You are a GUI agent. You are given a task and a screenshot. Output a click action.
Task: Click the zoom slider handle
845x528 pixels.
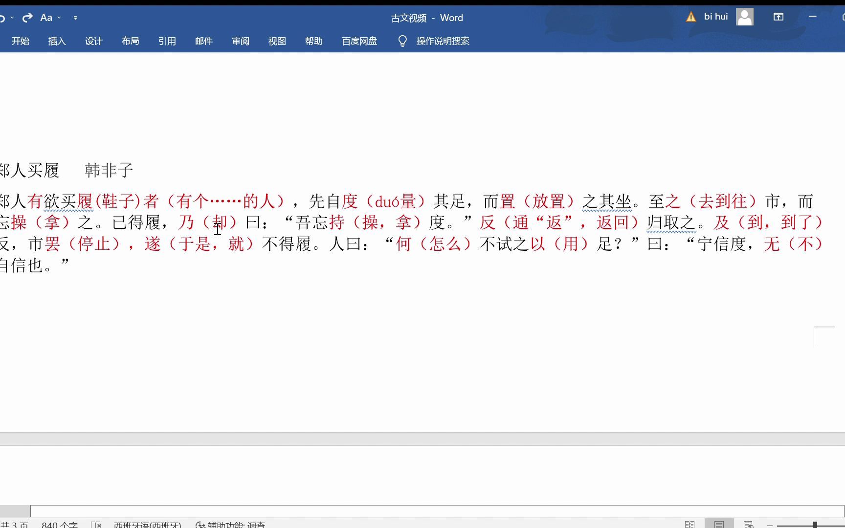815,525
